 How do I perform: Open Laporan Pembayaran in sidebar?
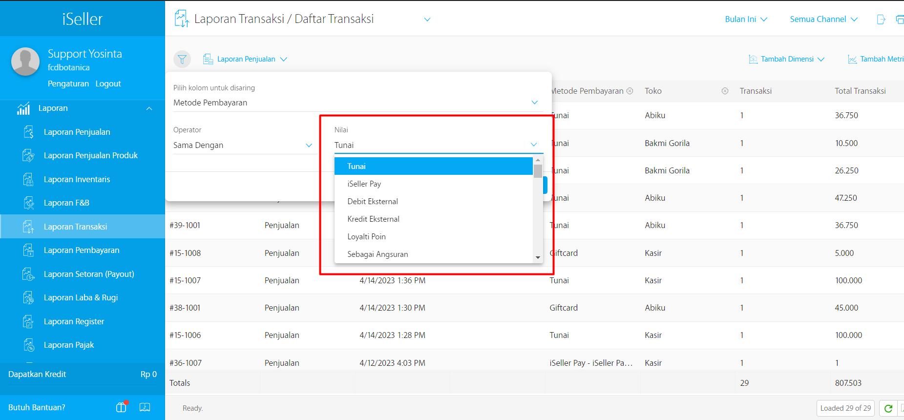point(82,250)
